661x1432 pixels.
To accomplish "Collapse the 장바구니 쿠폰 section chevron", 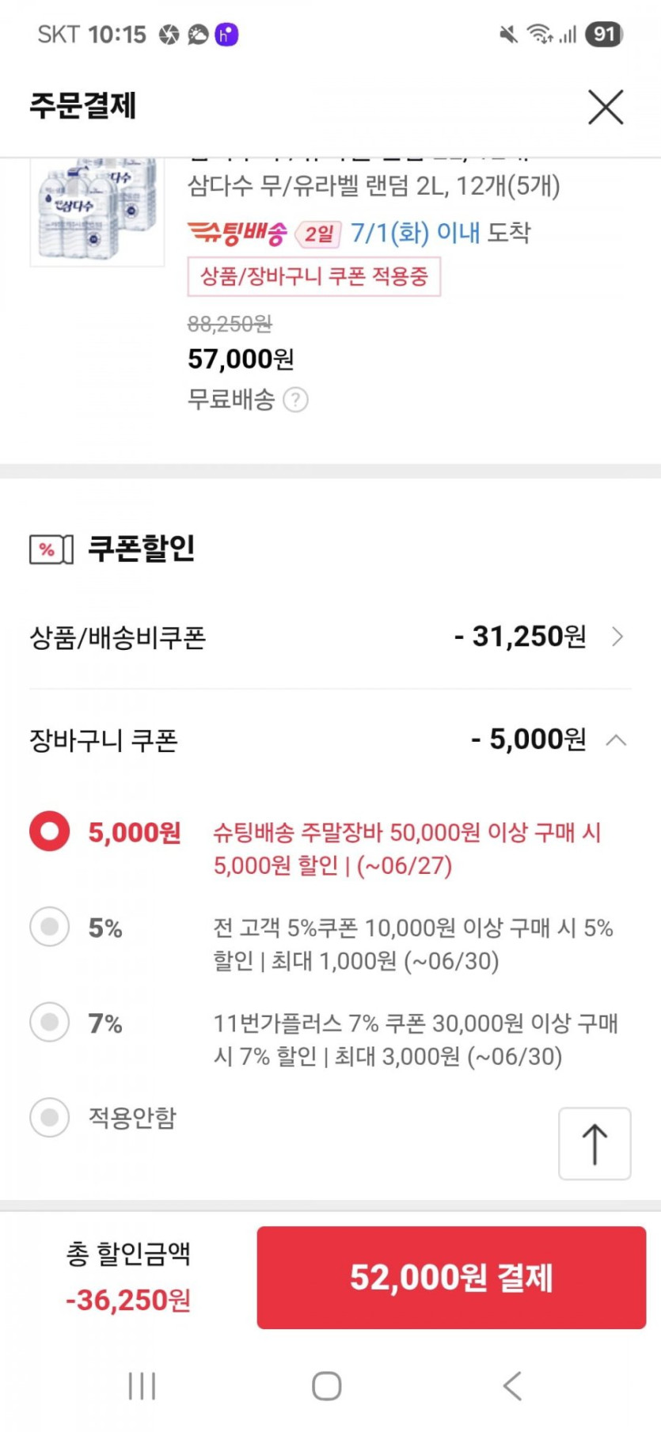I will pos(616,740).
